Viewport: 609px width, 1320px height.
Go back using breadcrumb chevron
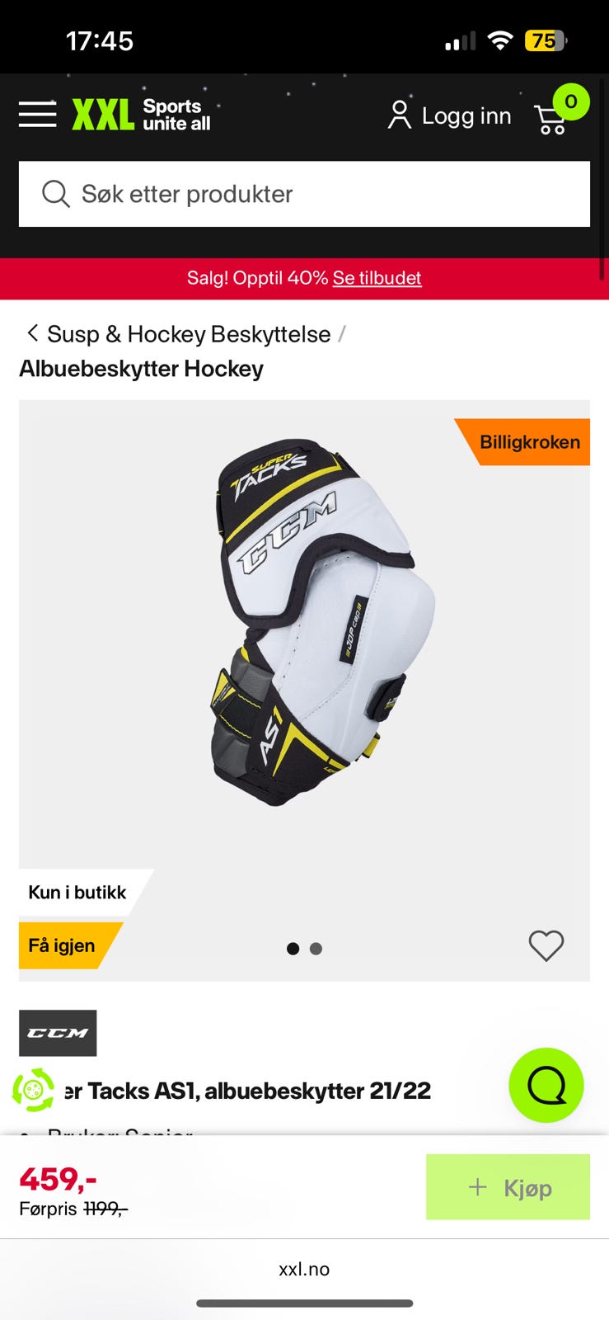(32, 333)
